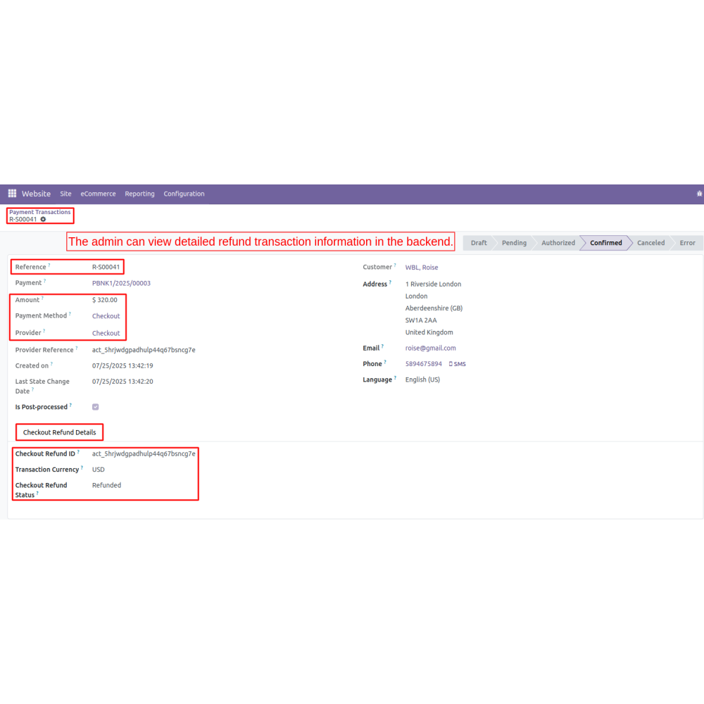This screenshot has width=704, height=704.
Task: Open the apps grid menu icon
Action: coord(12,194)
